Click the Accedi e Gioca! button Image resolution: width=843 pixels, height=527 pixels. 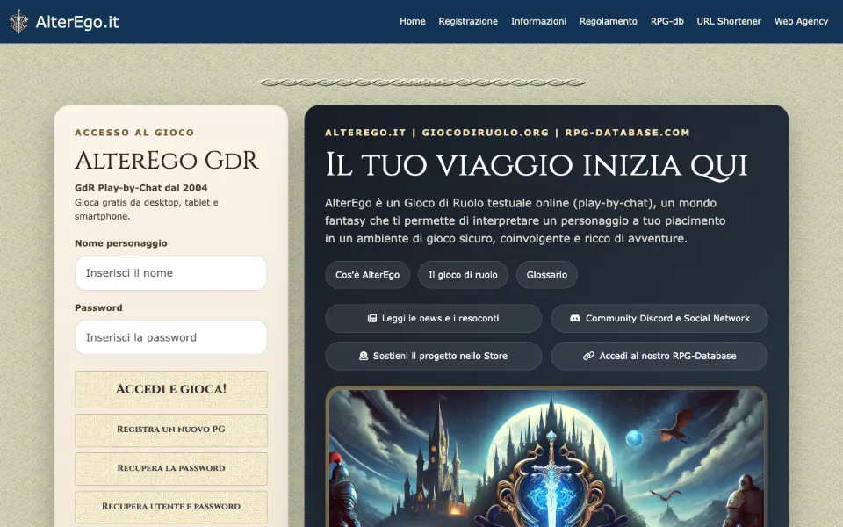(x=171, y=389)
